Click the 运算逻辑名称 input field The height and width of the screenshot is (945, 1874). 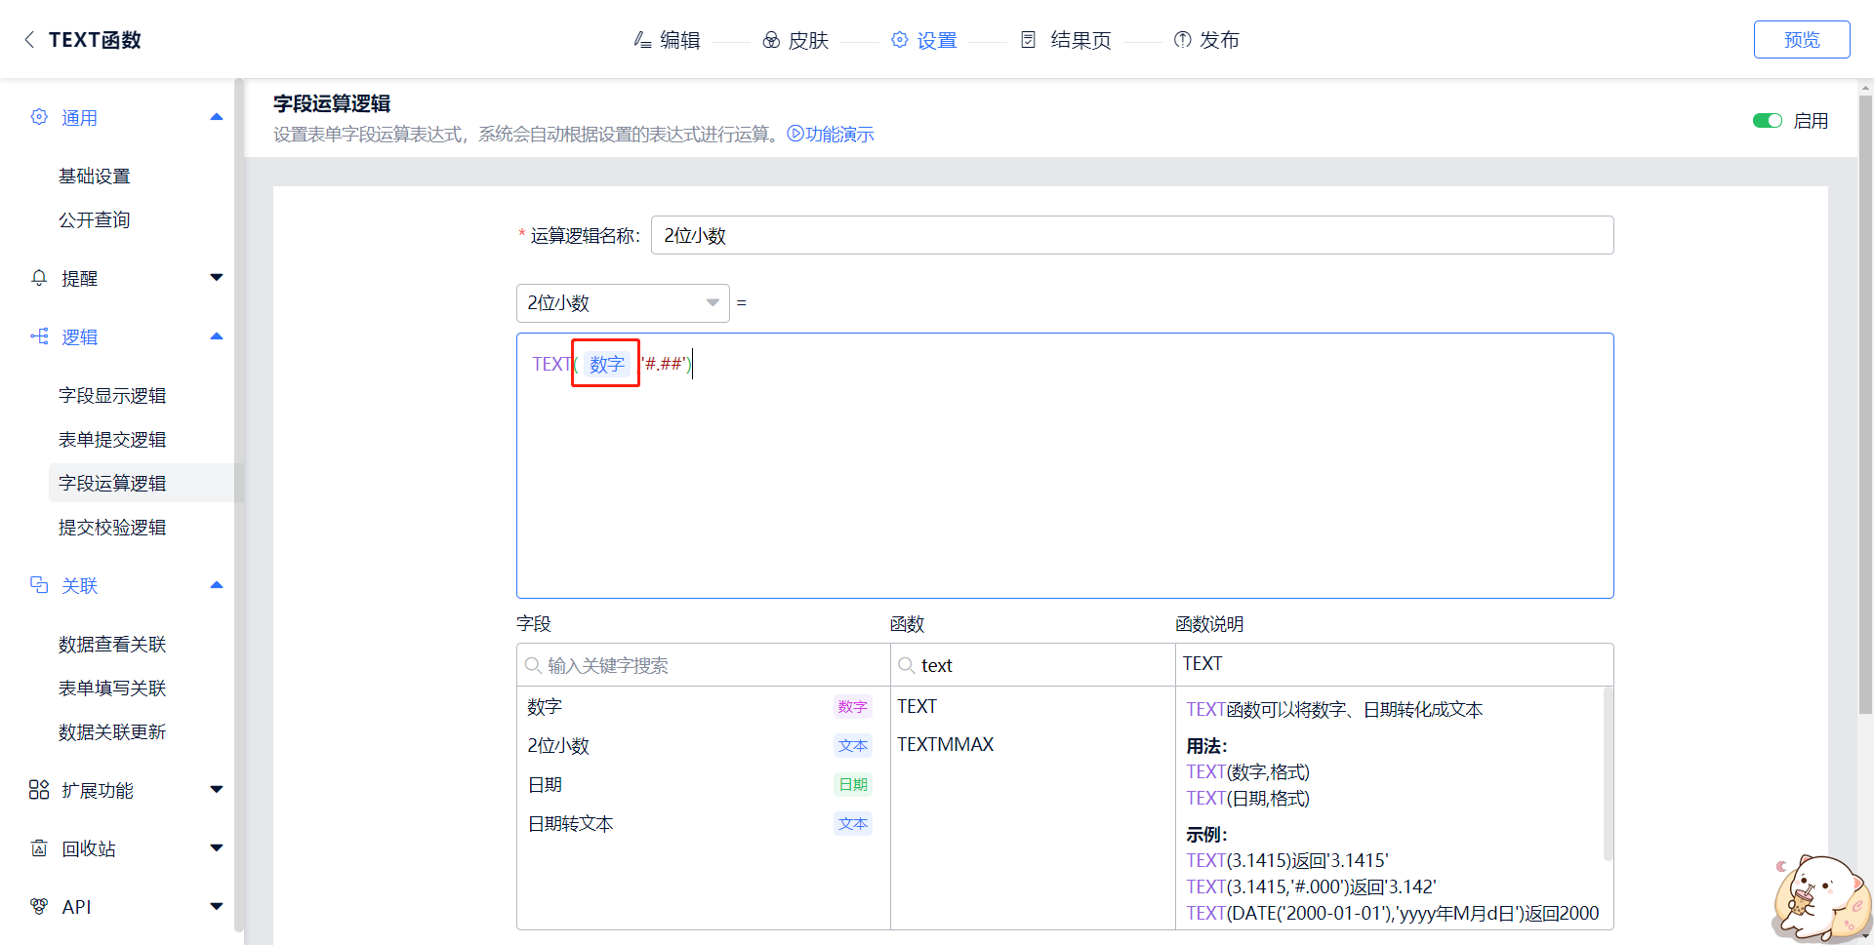(1131, 235)
